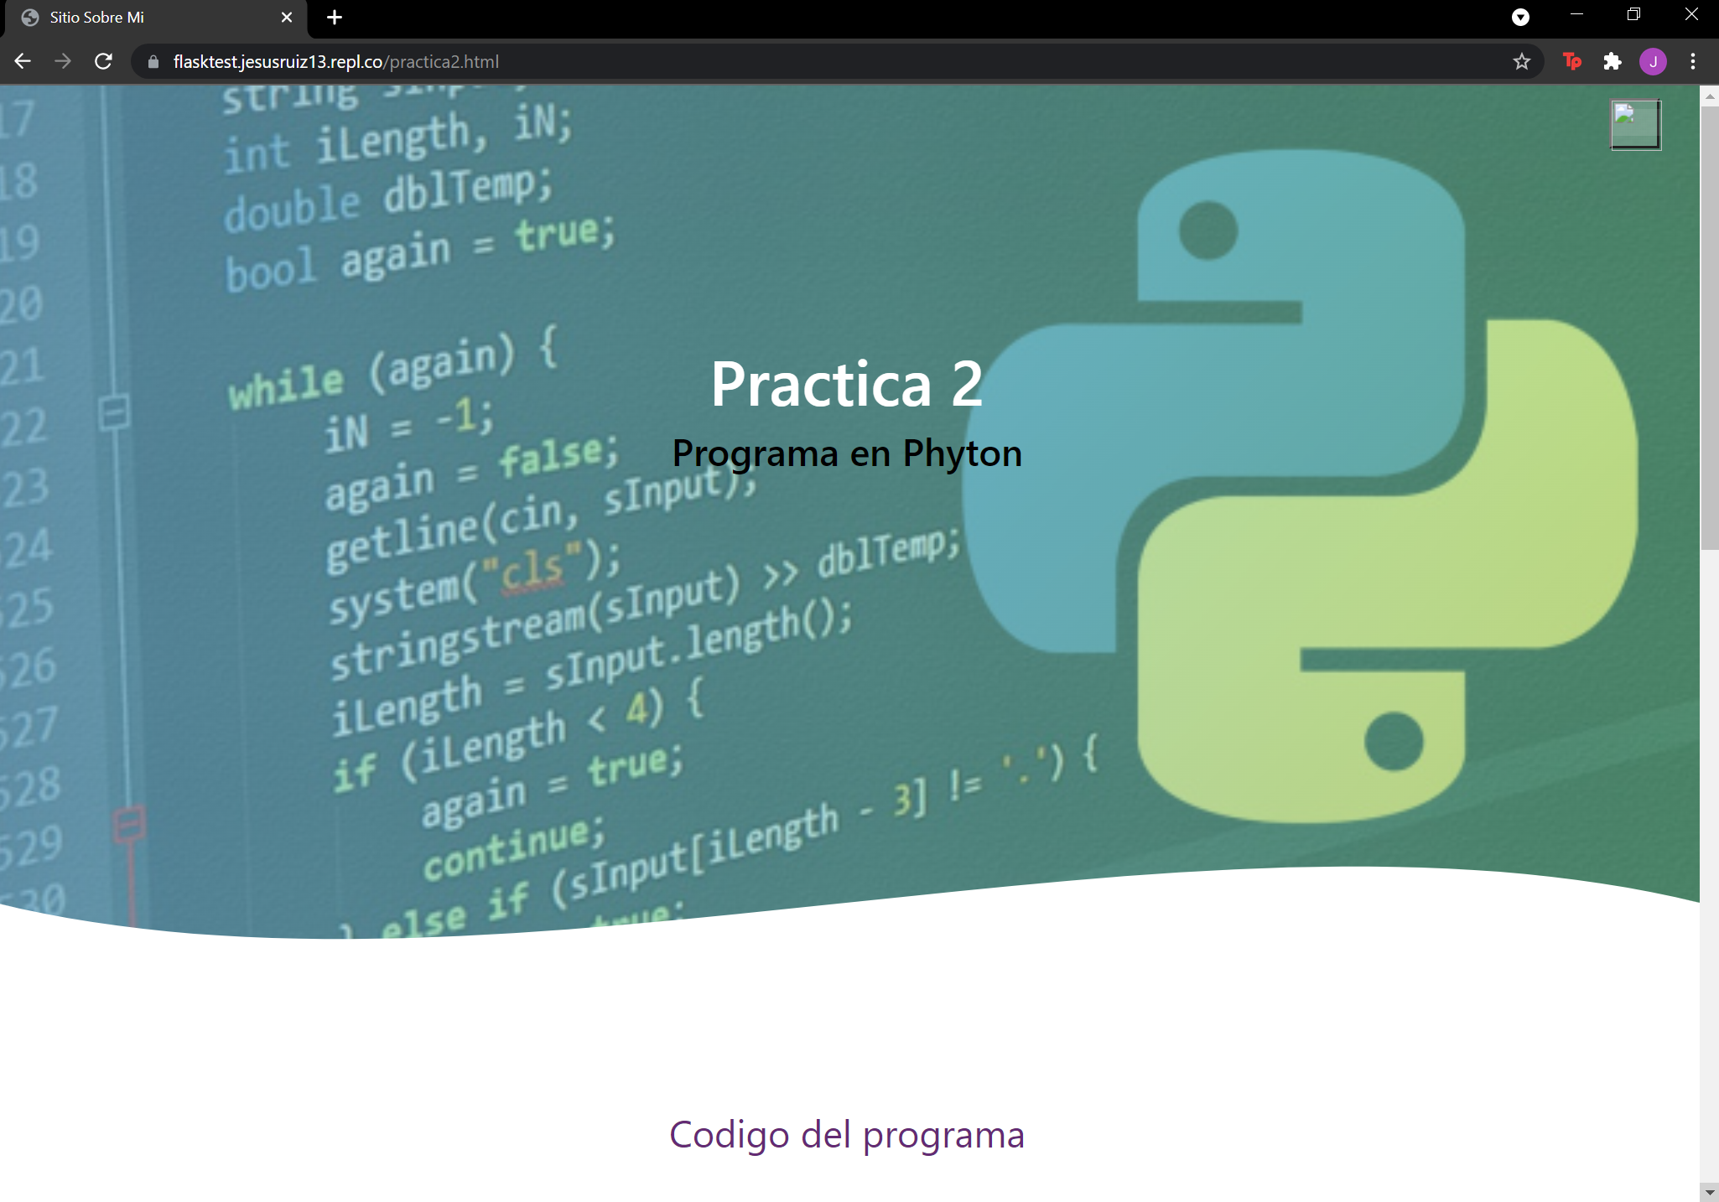The height and width of the screenshot is (1202, 1719).
Task: Click the scrollbar up arrow
Action: point(1709,96)
